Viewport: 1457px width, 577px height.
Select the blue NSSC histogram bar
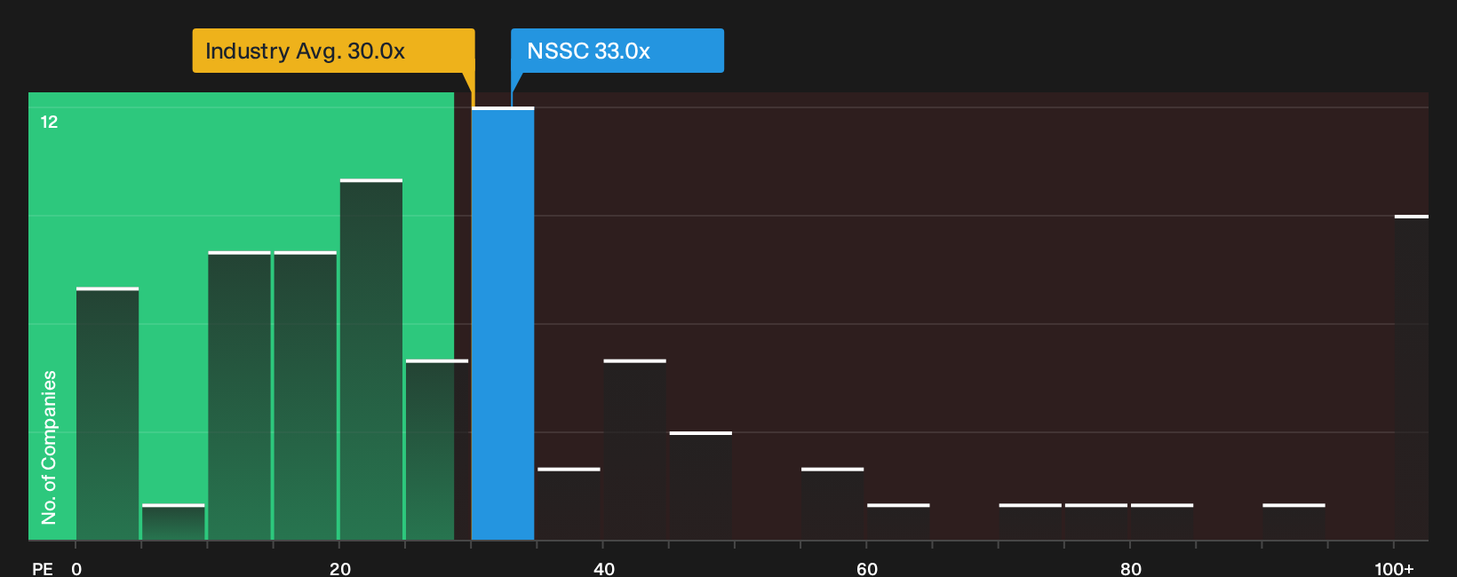pos(503,324)
